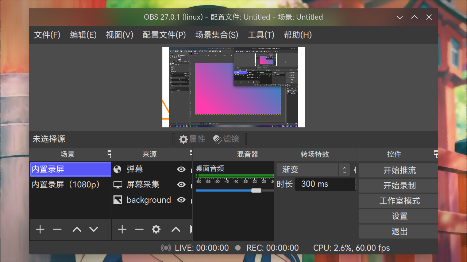This screenshot has height=262, width=467.
Task: Open source properties via the gear icon
Action: pos(156,229)
